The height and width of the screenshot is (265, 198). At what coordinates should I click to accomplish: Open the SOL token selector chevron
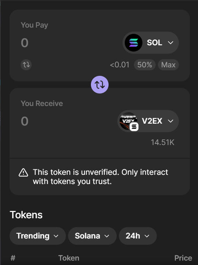coord(171,43)
